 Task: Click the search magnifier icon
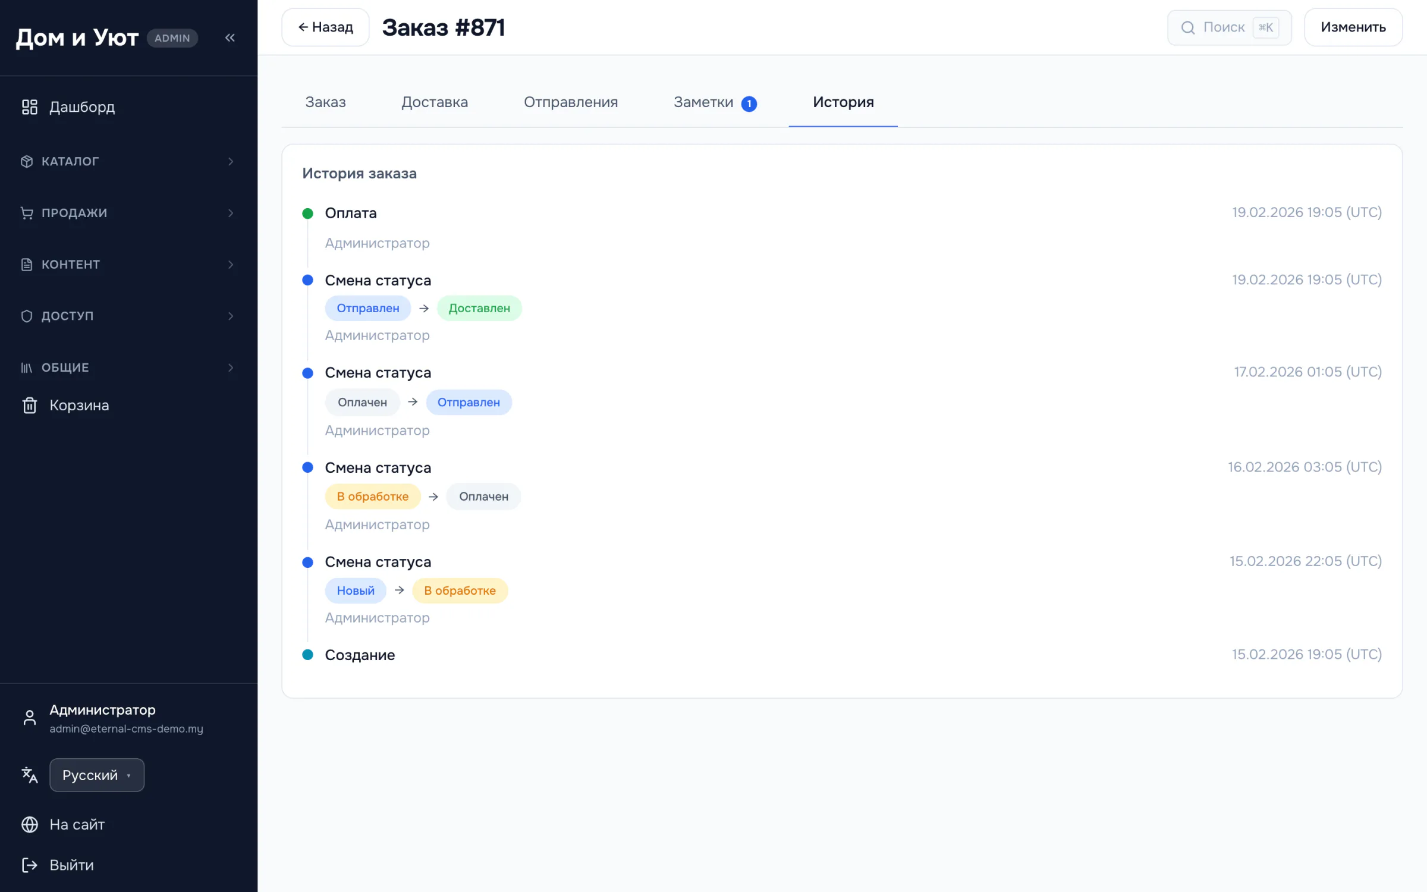coord(1188,27)
